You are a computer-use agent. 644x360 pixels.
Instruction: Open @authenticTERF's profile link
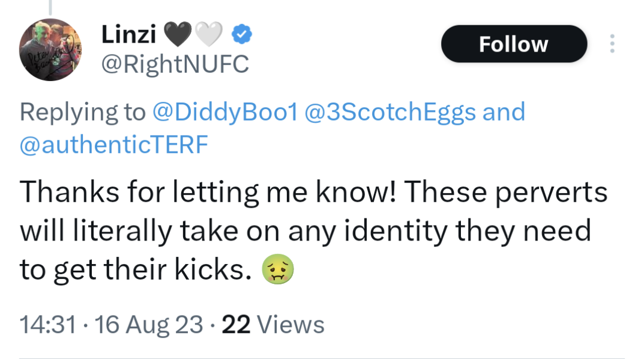pyautogui.click(x=113, y=144)
